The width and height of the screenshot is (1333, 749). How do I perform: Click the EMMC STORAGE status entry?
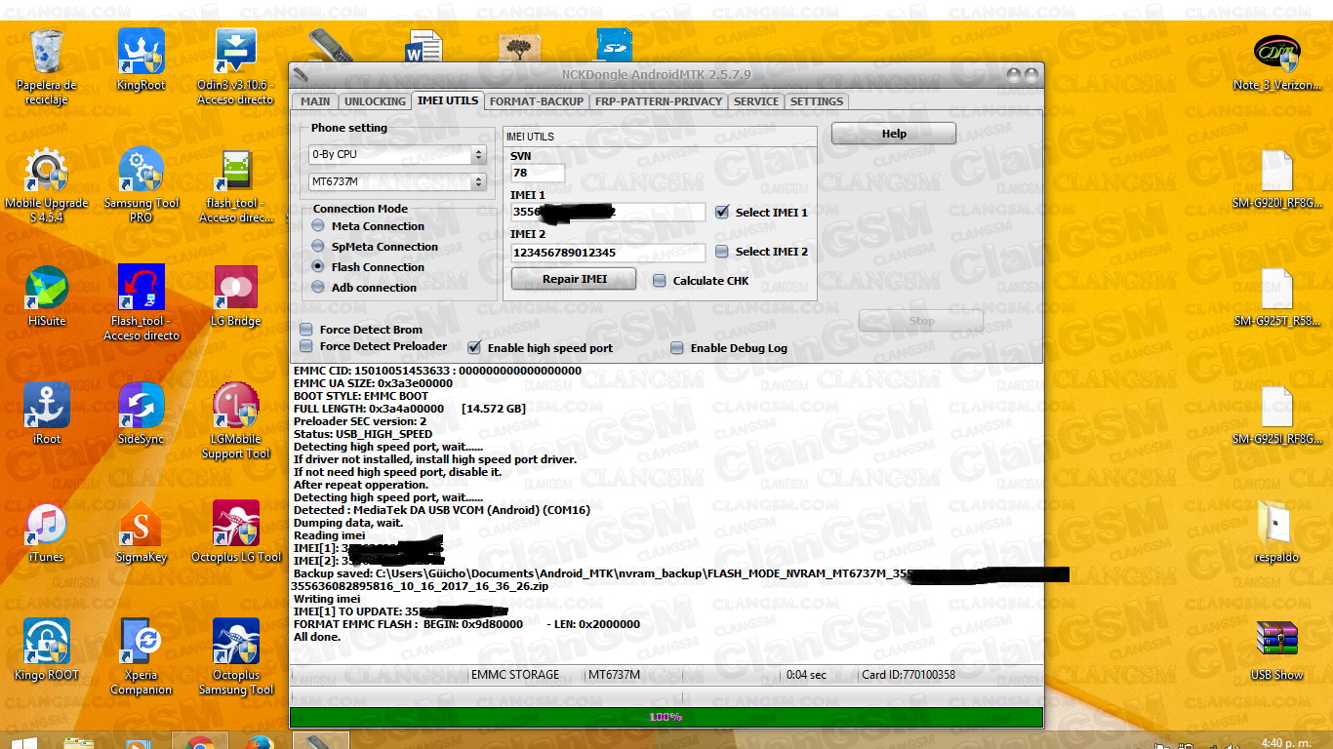click(x=515, y=675)
